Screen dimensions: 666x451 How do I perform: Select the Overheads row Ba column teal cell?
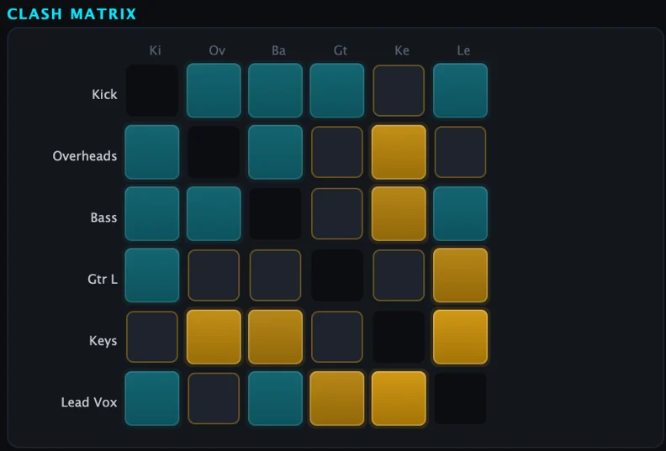pos(275,152)
